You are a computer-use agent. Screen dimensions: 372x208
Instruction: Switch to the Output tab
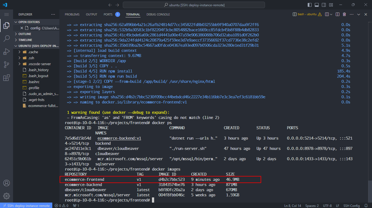[x=92, y=14]
